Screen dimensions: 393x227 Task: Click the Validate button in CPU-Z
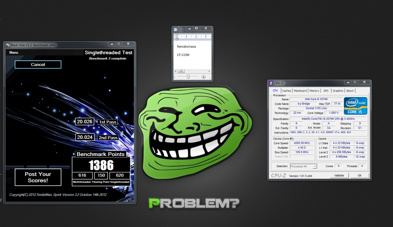pyautogui.click(x=339, y=176)
